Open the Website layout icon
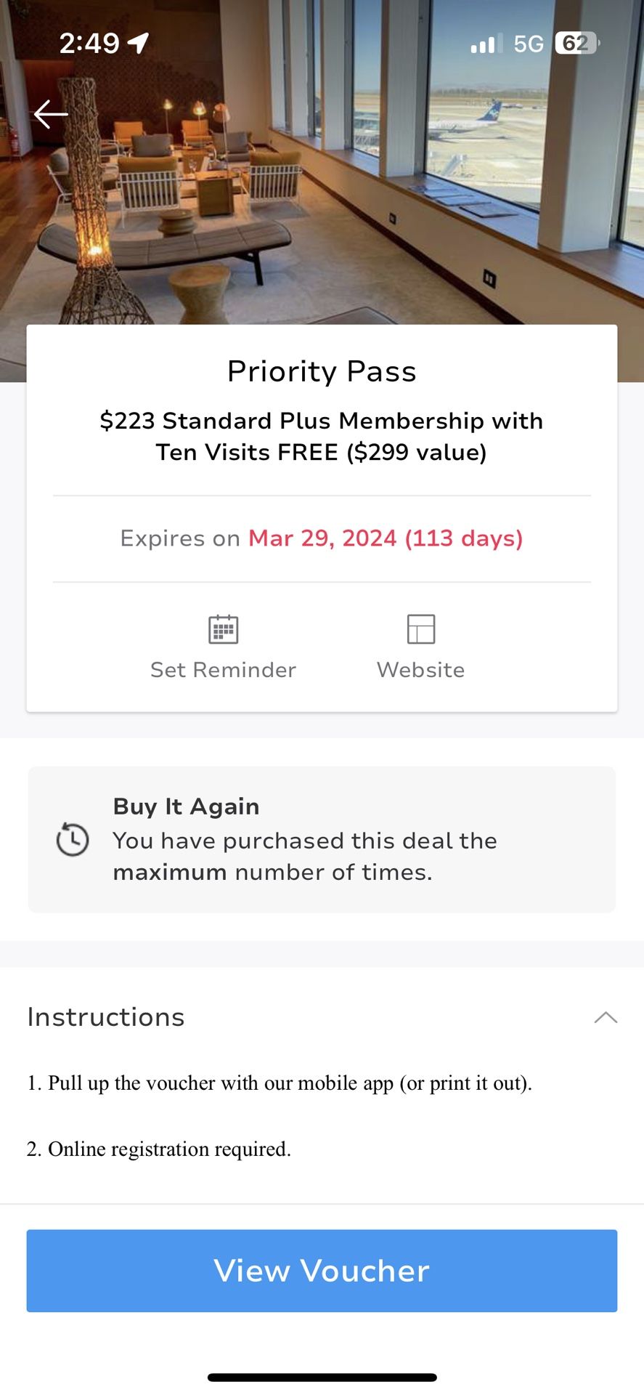The height and width of the screenshot is (1395, 644). (x=421, y=629)
